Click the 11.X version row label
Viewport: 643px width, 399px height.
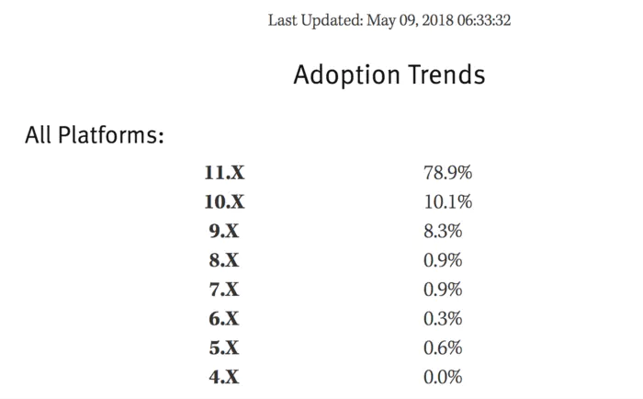[224, 172]
